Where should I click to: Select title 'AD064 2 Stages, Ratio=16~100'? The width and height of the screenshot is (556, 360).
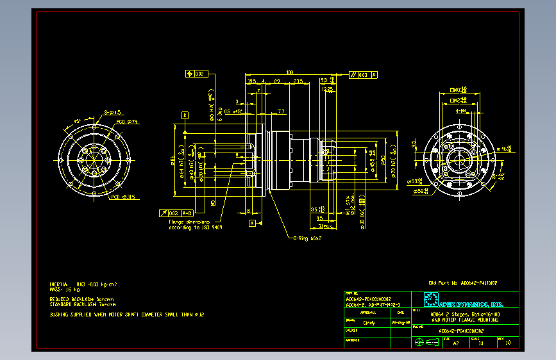click(465, 314)
